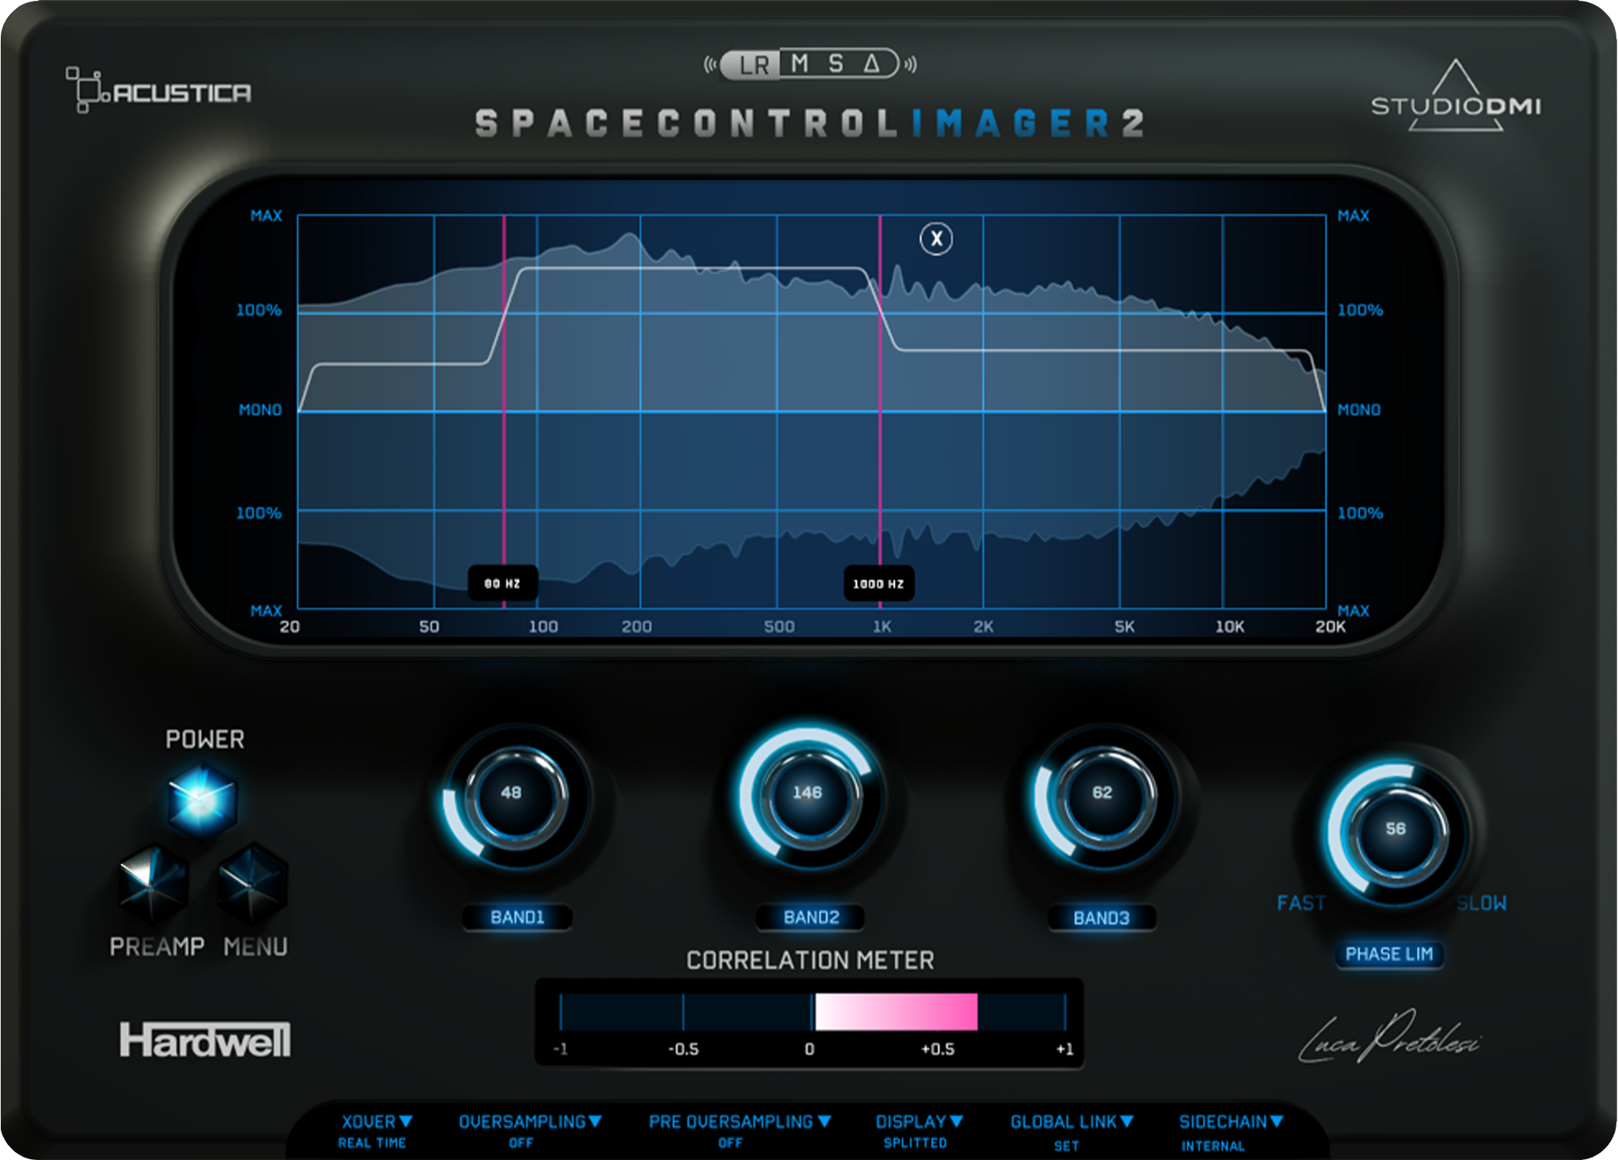The width and height of the screenshot is (1618, 1160).
Task: Toggle the BAND2 button
Action: point(811,917)
